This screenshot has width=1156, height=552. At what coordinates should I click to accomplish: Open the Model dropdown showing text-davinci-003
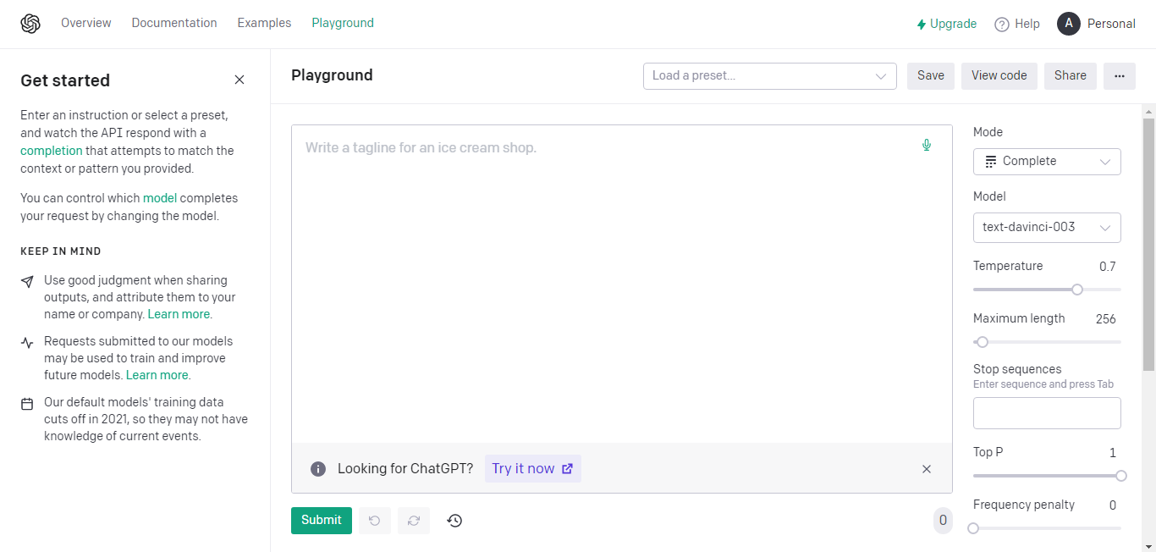click(1047, 228)
